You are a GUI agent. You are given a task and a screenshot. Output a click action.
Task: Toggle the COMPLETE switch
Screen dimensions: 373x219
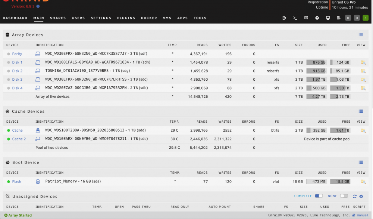click(x=319, y=196)
